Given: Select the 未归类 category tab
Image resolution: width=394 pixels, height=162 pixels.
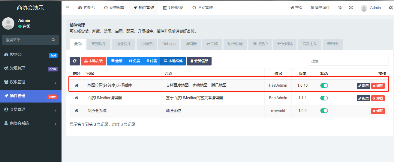Looking at the screenshot, I should tap(333, 44).
